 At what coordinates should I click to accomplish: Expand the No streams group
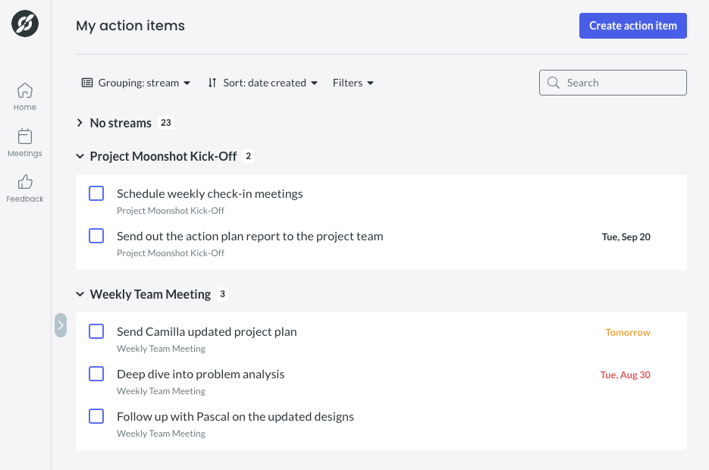80,123
